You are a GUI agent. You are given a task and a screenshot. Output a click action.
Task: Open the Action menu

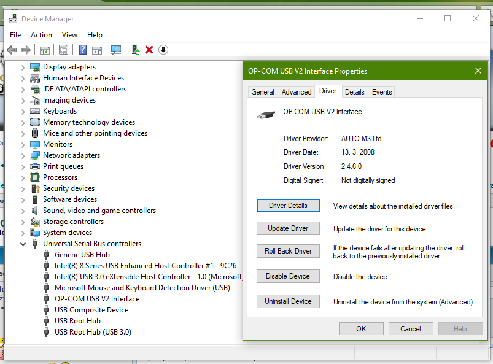41,35
